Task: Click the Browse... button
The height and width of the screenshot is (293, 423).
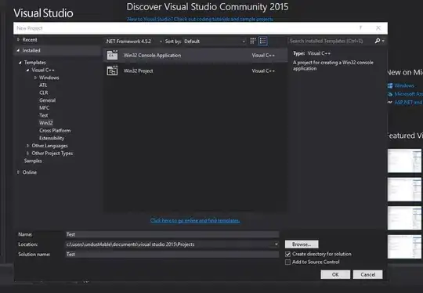Action: pyautogui.click(x=302, y=244)
